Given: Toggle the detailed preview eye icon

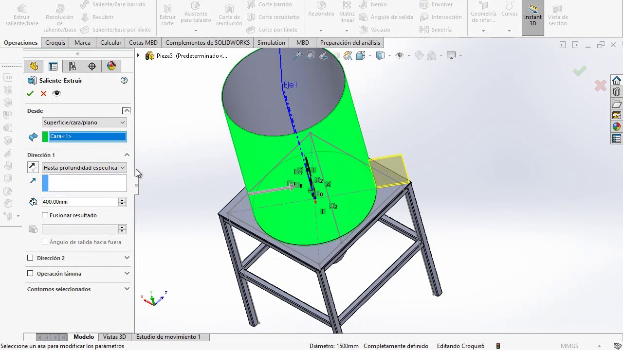Looking at the screenshot, I should click(x=56, y=93).
